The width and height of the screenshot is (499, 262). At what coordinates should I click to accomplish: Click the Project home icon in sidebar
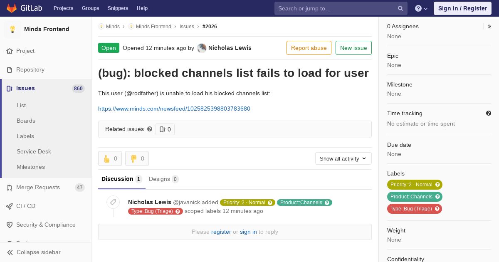point(10,51)
